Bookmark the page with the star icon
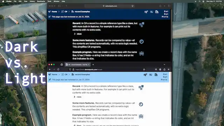The width and height of the screenshot is (224, 126). (144, 69)
